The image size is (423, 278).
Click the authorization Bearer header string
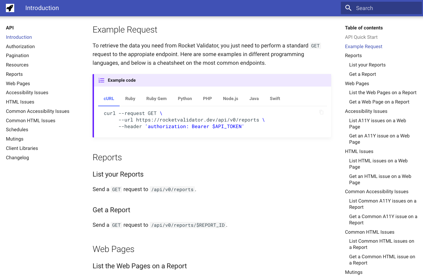pos(195,126)
